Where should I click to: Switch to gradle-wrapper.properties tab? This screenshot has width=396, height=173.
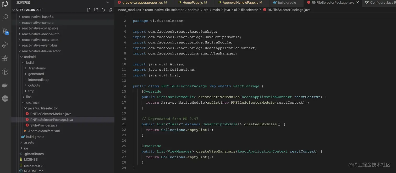[144, 3]
